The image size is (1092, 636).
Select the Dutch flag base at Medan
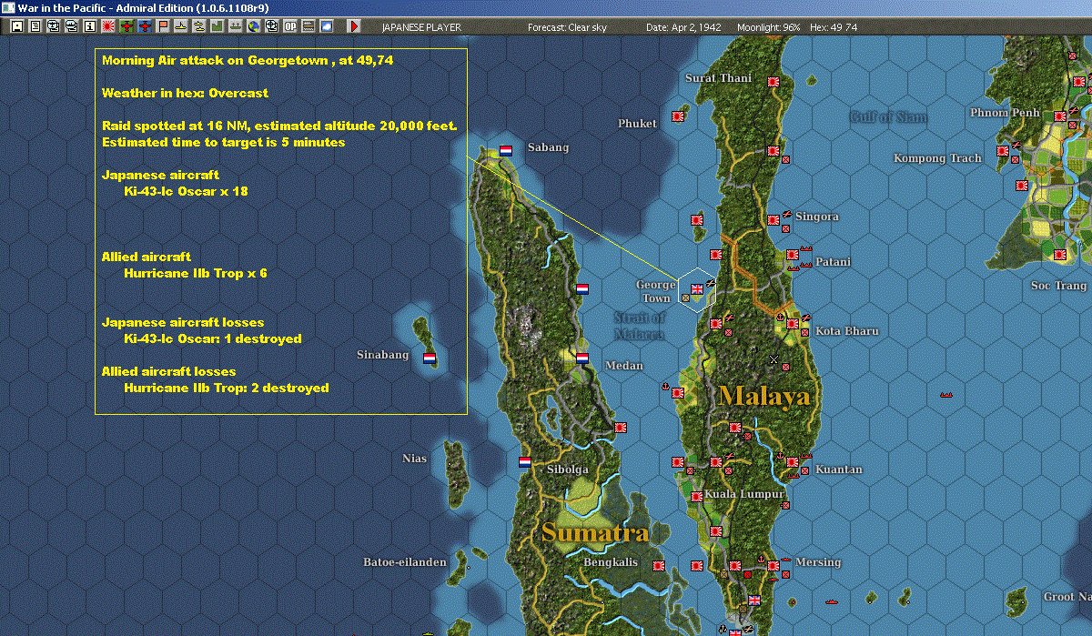pos(582,358)
